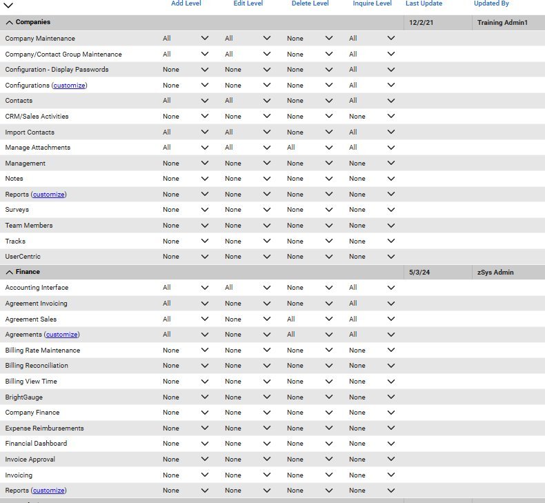Select the UserCentric row label
545x503 pixels.
23,257
